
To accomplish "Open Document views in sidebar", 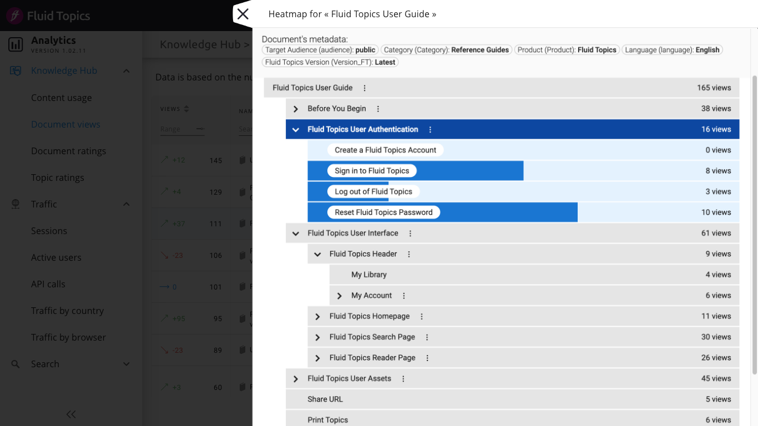I will click(x=65, y=124).
